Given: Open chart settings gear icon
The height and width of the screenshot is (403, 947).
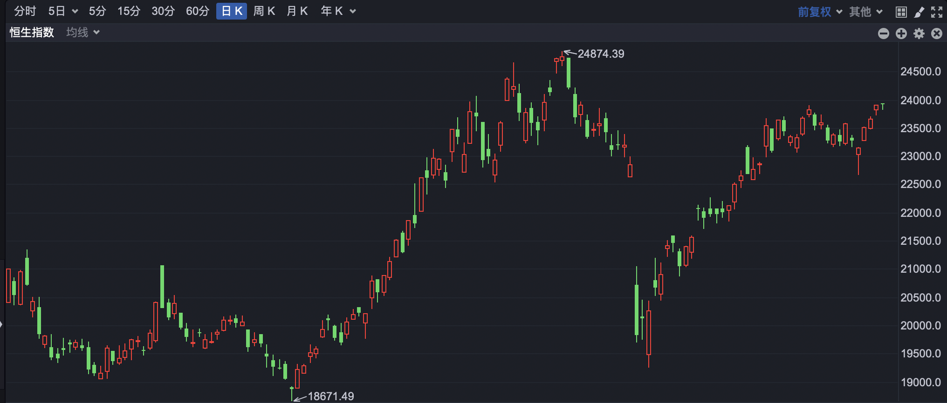Looking at the screenshot, I should 919,34.
